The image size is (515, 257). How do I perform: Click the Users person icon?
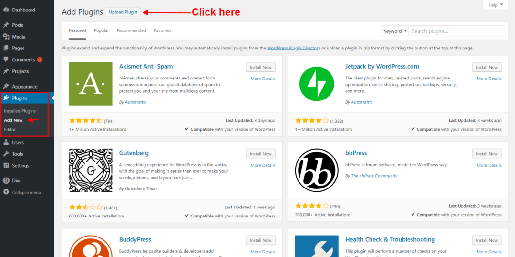(x=6, y=143)
